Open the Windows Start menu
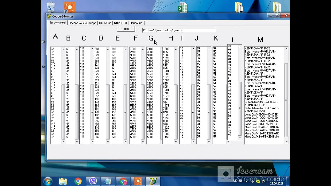 (x=48, y=181)
